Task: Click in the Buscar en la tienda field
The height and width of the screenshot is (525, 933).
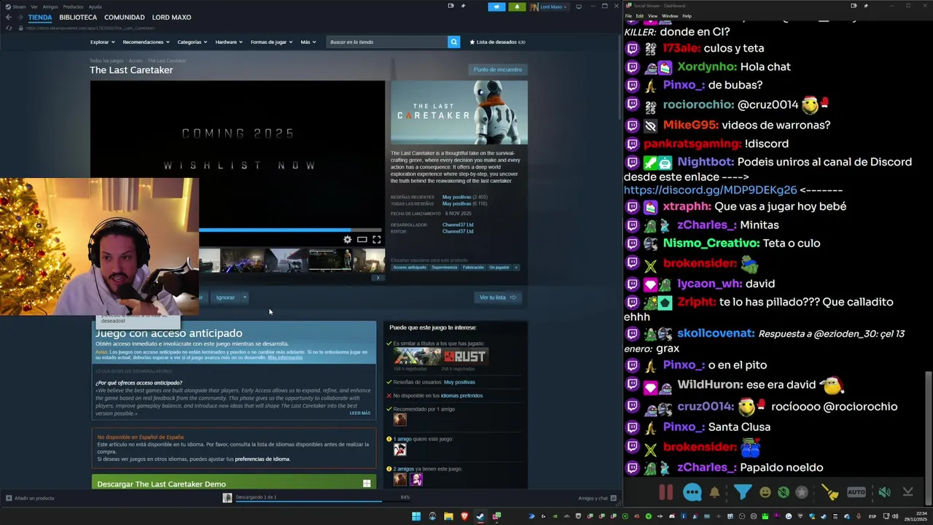Action: pyautogui.click(x=386, y=42)
